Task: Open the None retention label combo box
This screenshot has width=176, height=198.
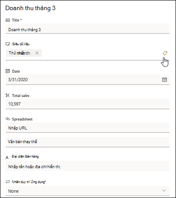Action: (88, 191)
